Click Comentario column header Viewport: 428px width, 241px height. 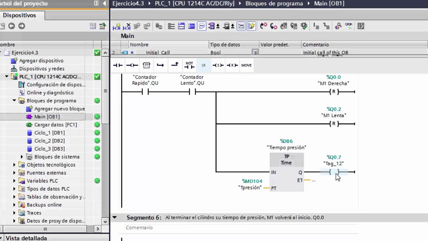[364, 45]
